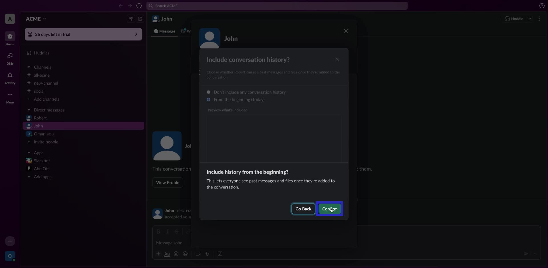Open the emoji picker in the message composer
This screenshot has width=548, height=268.
point(176,254)
